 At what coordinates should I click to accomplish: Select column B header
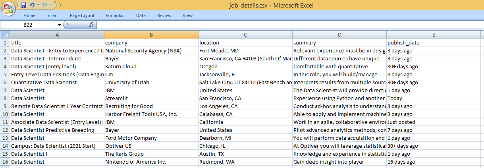point(151,35)
